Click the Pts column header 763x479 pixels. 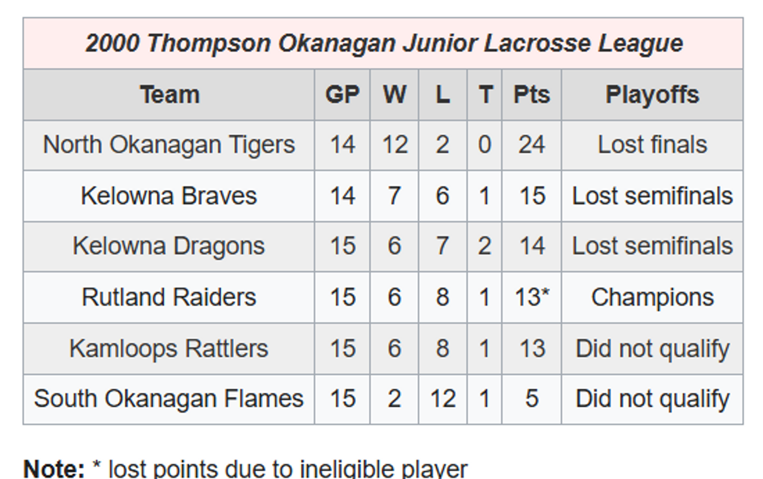coord(532,95)
